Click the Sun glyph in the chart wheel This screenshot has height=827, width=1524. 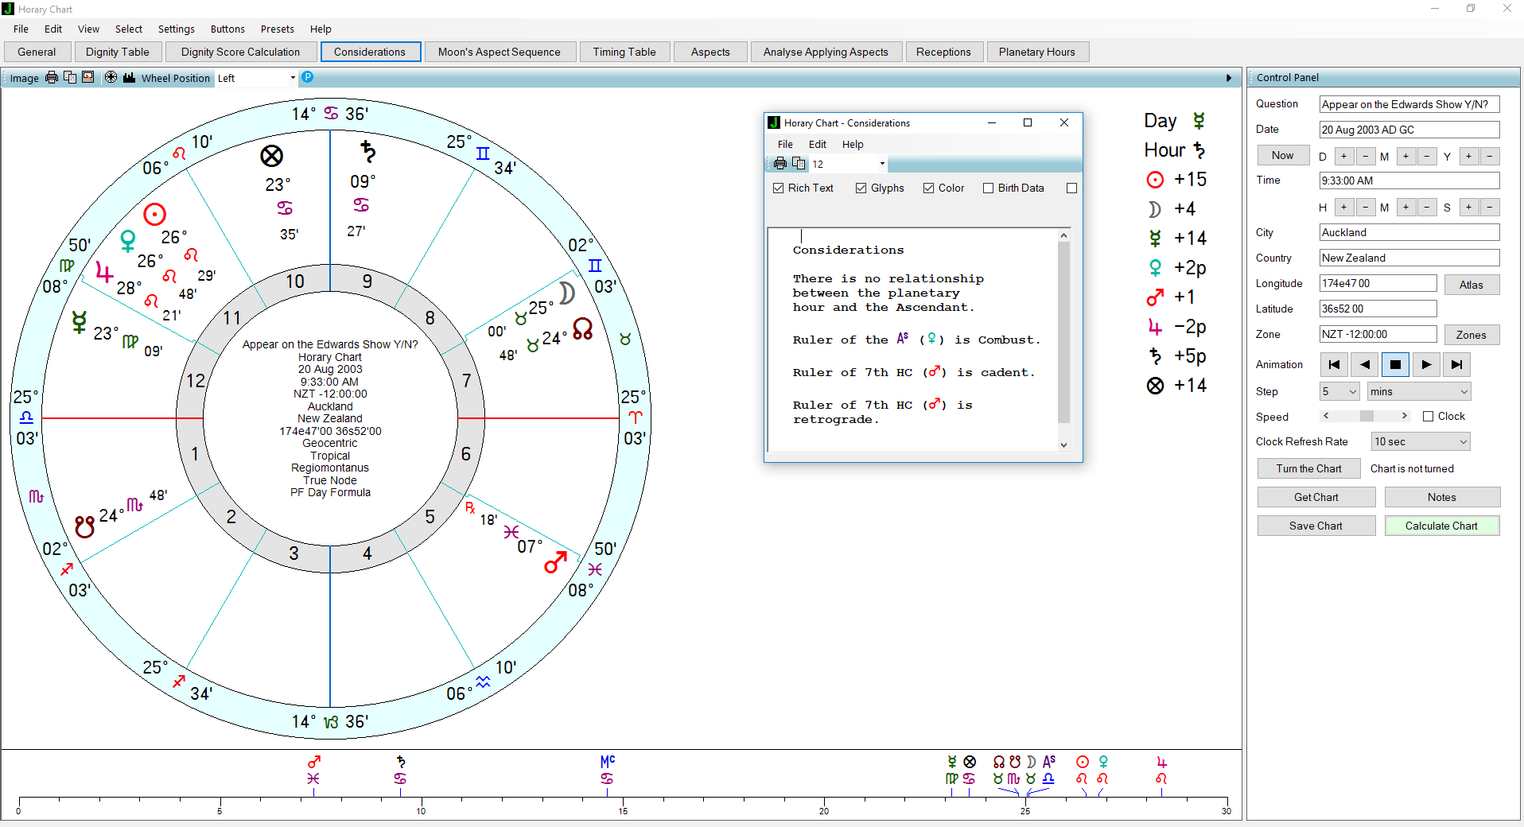(x=154, y=214)
